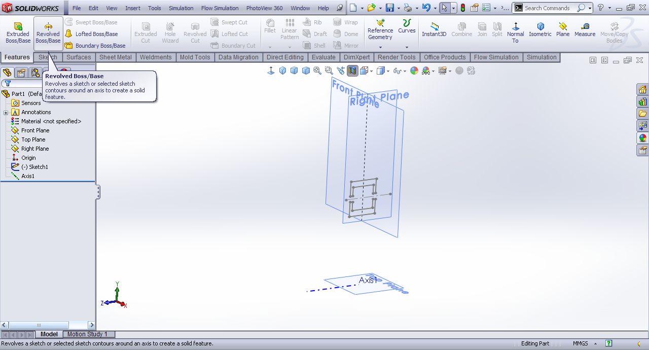The width and height of the screenshot is (649, 350).
Task: Open the Tools menu
Action: [155, 8]
